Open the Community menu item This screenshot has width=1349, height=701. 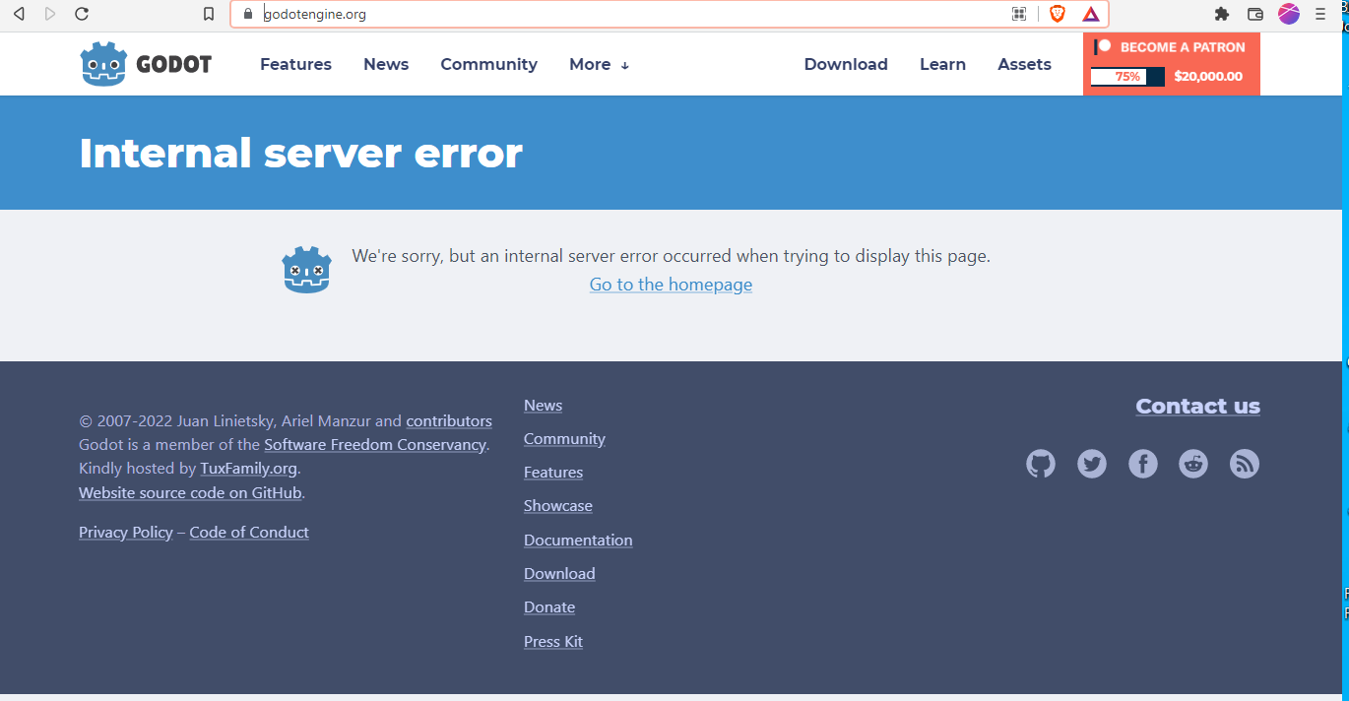tap(488, 64)
